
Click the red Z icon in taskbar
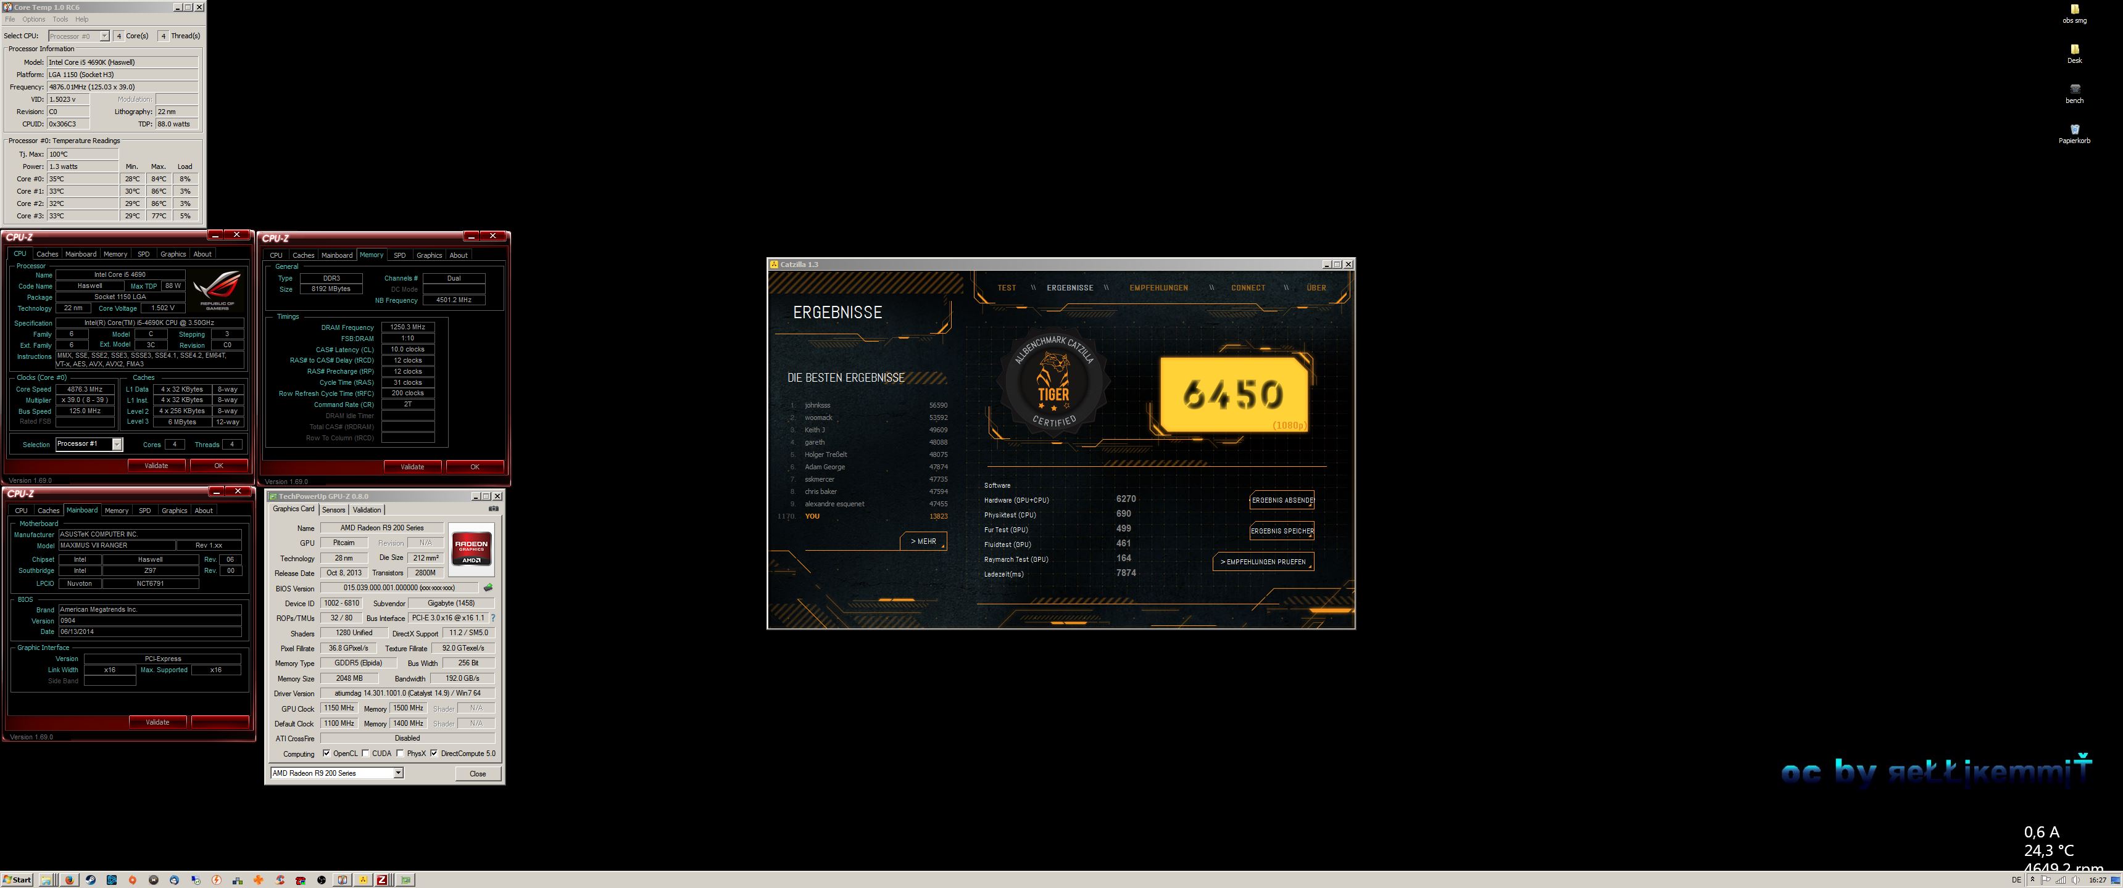383,880
